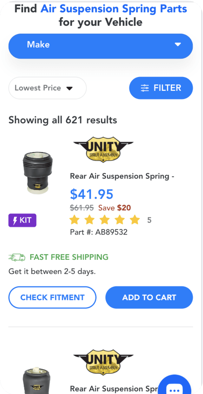Click the $41.95 product price
Viewport: 203px width, 394px height.
(x=91, y=194)
